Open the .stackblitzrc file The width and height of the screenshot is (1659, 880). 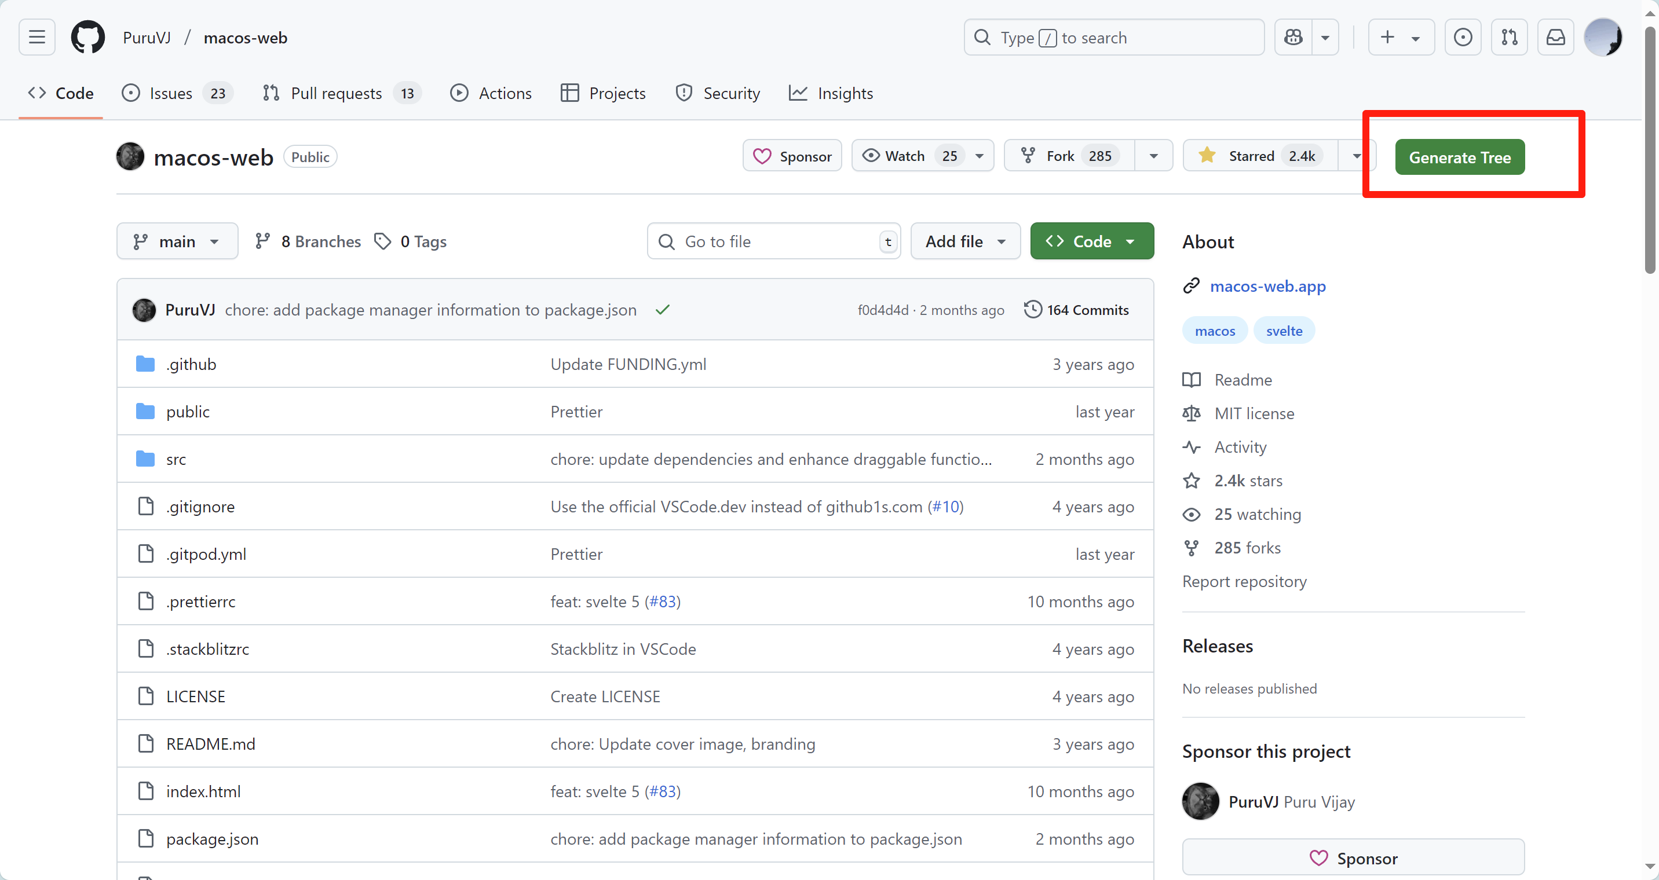tap(207, 649)
